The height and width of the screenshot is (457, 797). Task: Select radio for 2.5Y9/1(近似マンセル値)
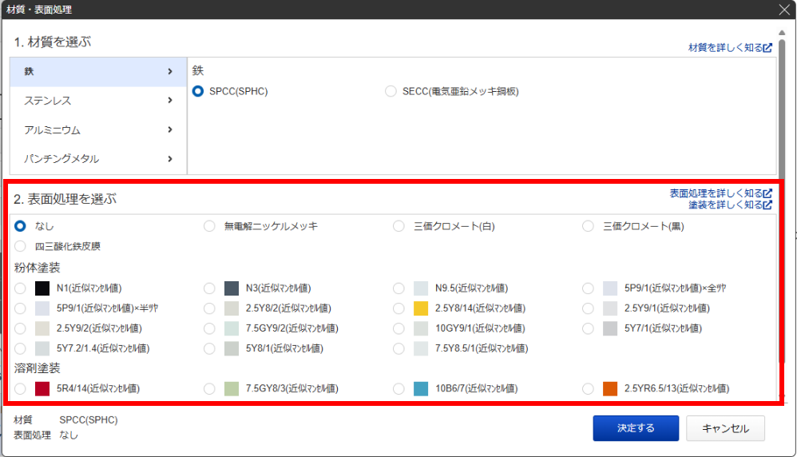coord(588,308)
